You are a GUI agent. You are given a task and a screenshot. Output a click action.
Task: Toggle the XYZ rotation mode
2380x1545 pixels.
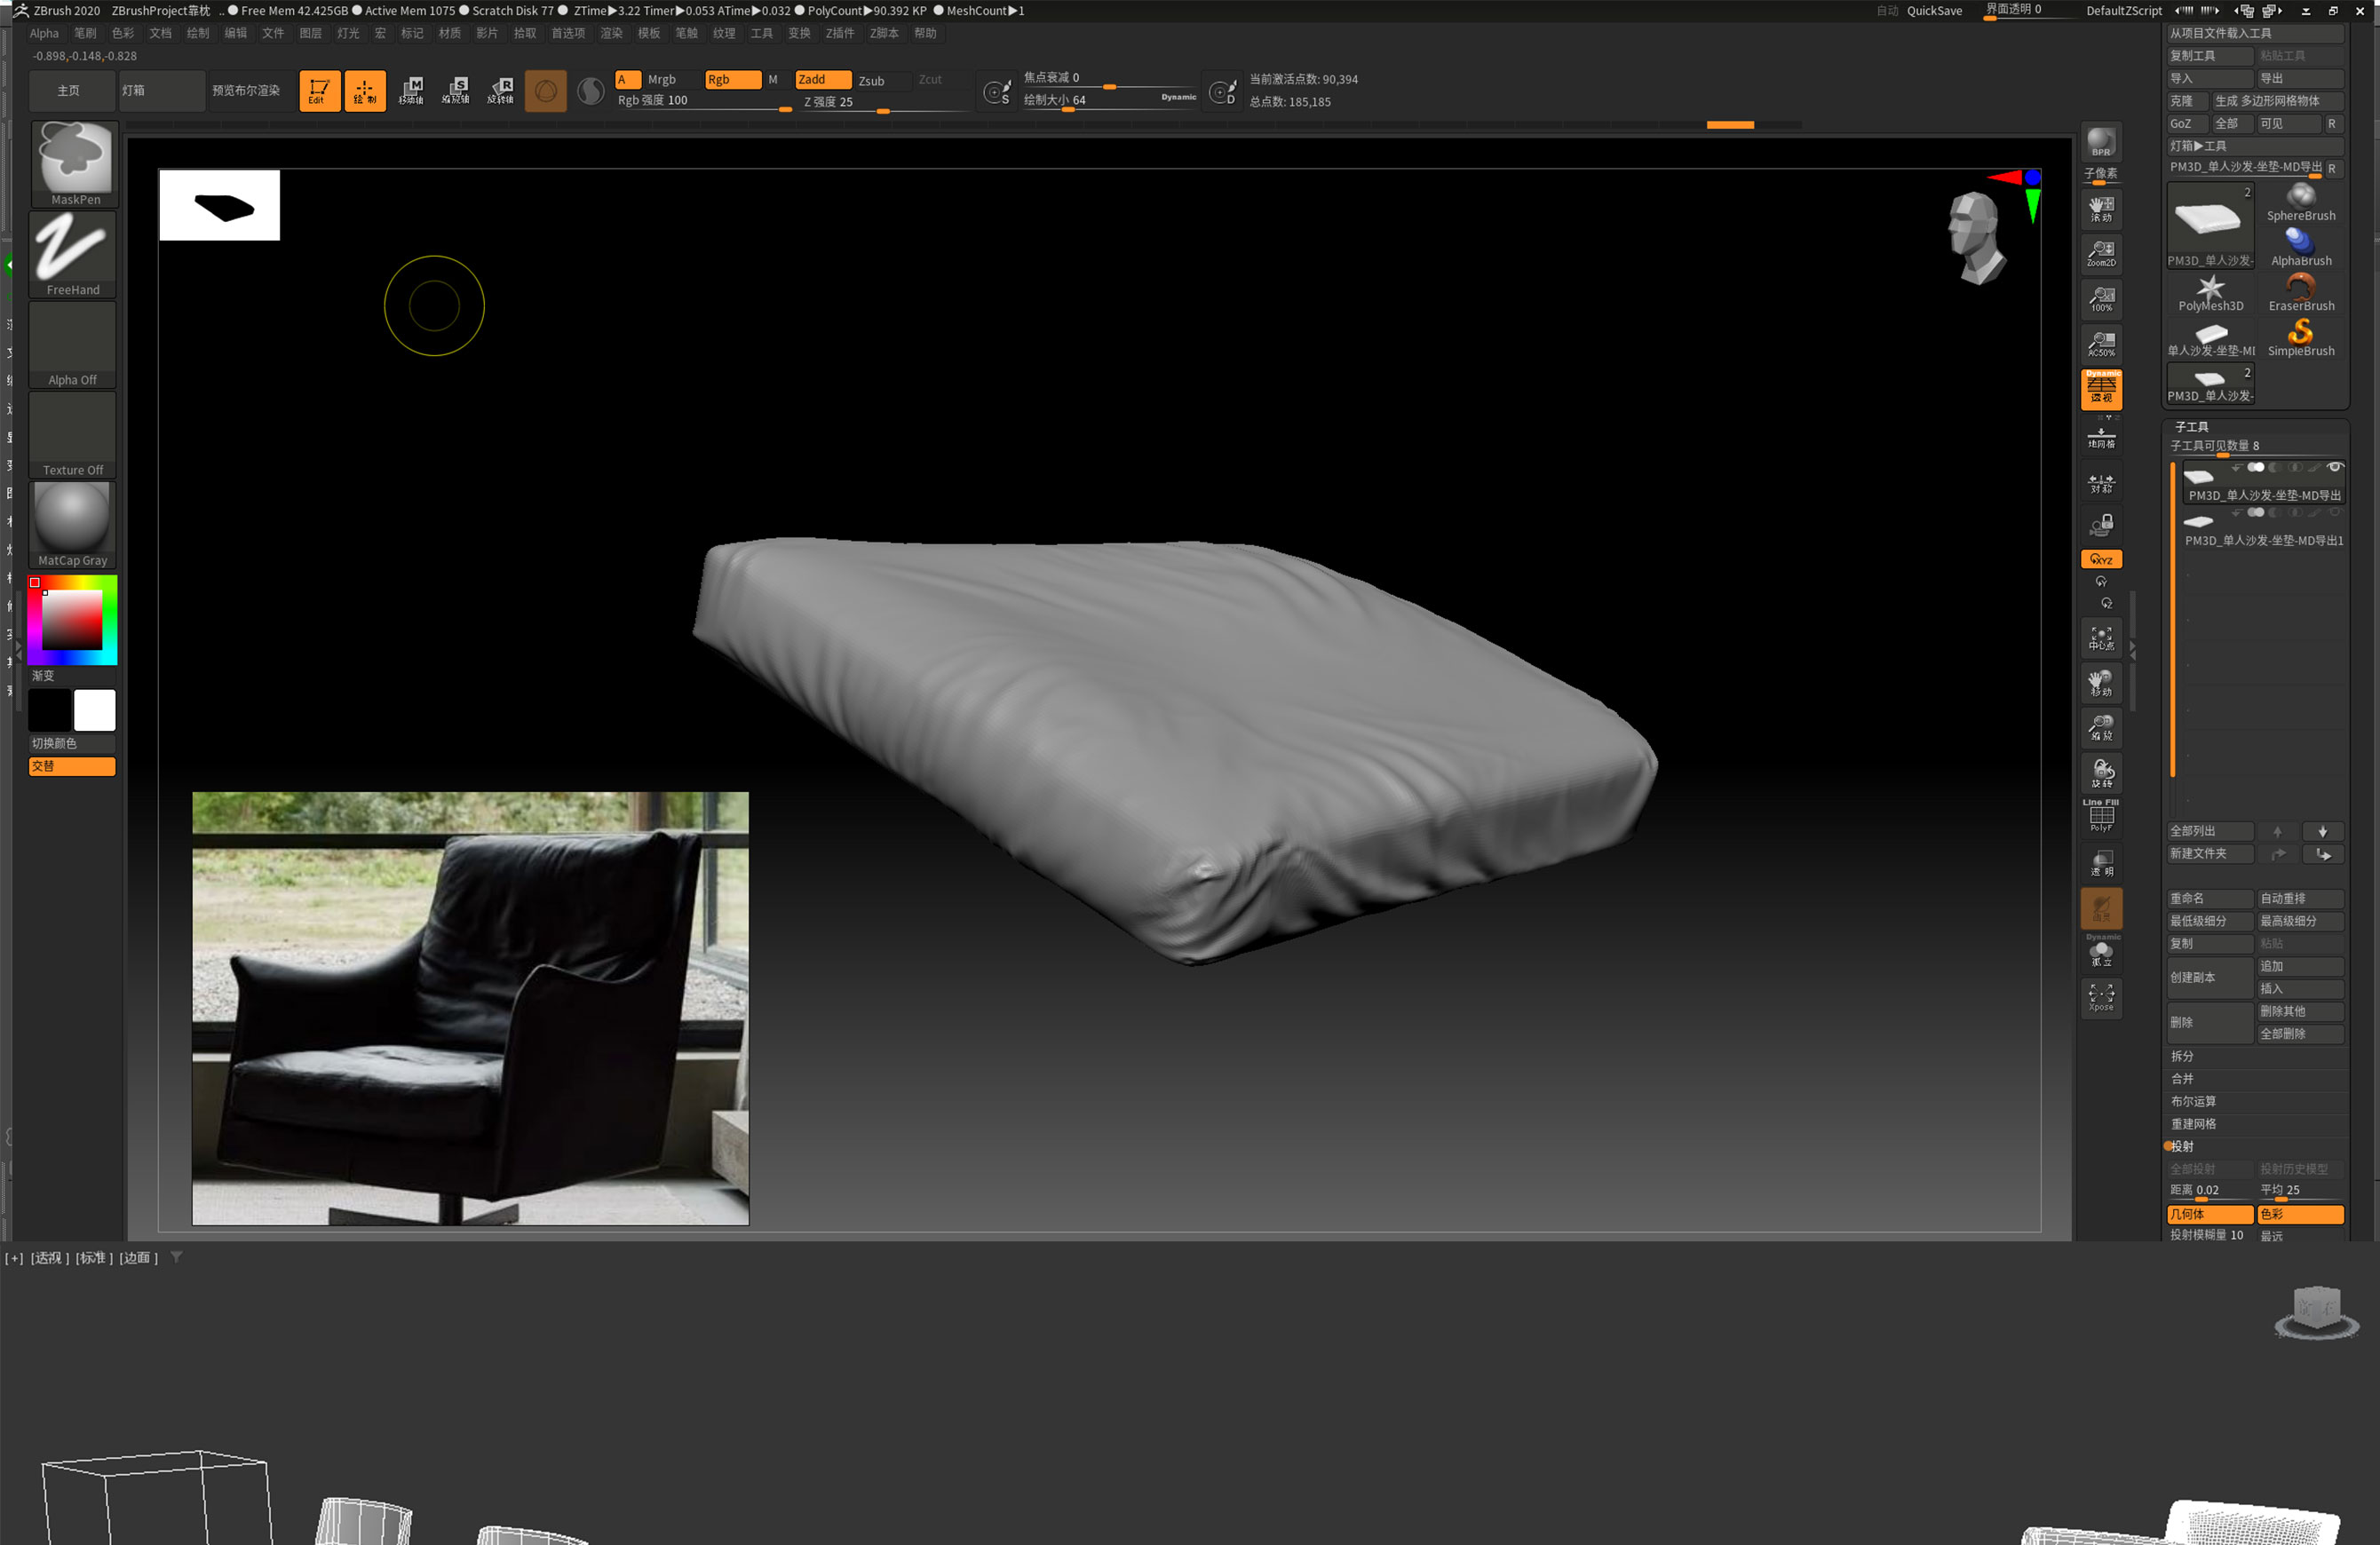(2101, 559)
